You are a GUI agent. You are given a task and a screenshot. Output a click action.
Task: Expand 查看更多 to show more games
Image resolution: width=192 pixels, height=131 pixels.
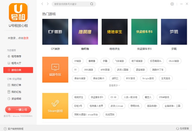(114, 85)
